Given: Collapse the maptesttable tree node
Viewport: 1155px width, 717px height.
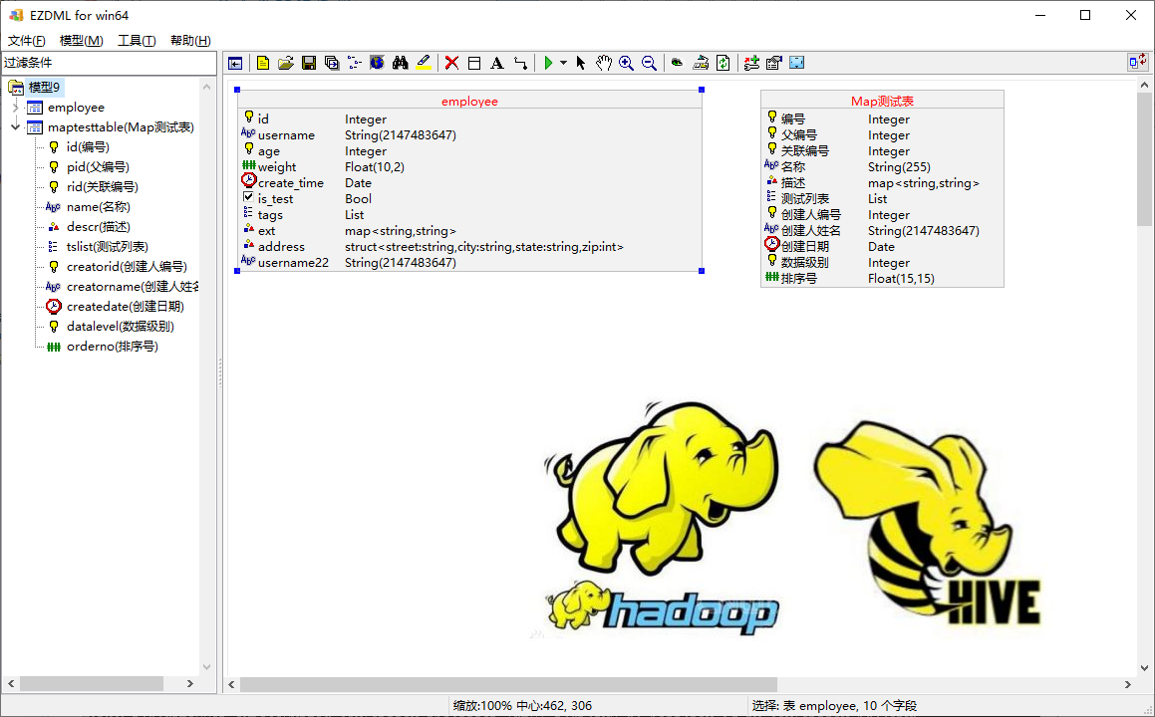Looking at the screenshot, I should [x=16, y=127].
